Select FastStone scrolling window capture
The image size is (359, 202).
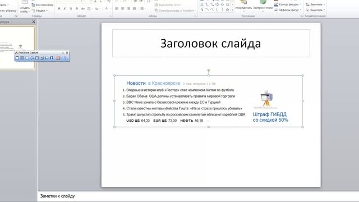[x=42, y=58]
